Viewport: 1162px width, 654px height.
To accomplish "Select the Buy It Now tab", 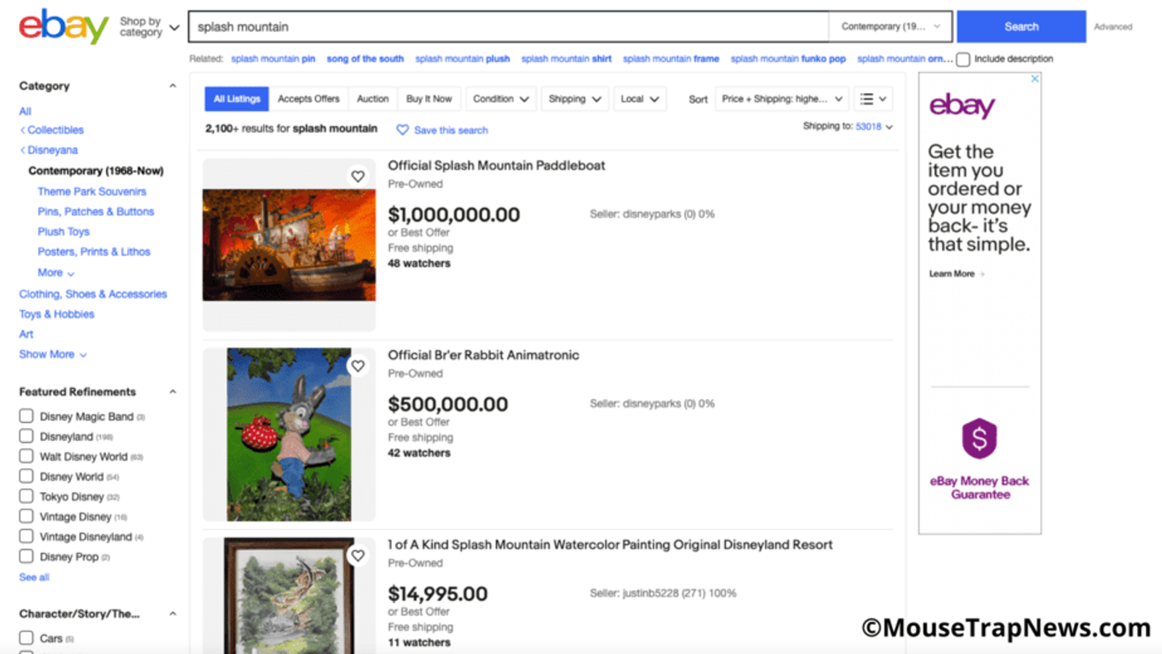I will pos(429,99).
